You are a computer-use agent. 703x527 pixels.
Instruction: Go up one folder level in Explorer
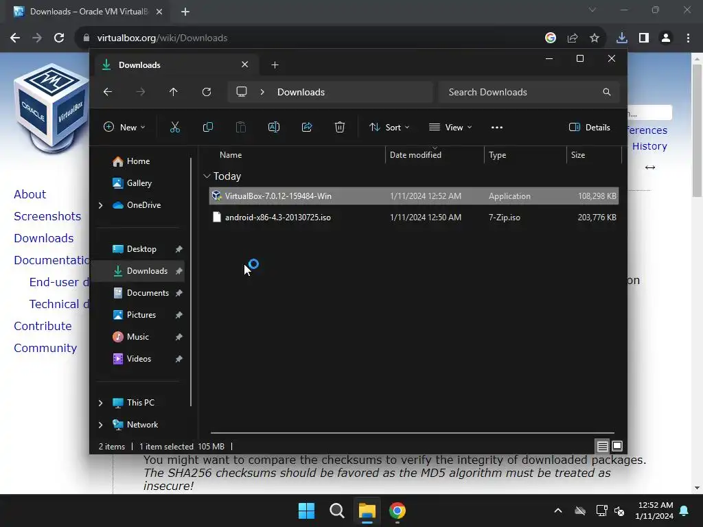click(174, 92)
